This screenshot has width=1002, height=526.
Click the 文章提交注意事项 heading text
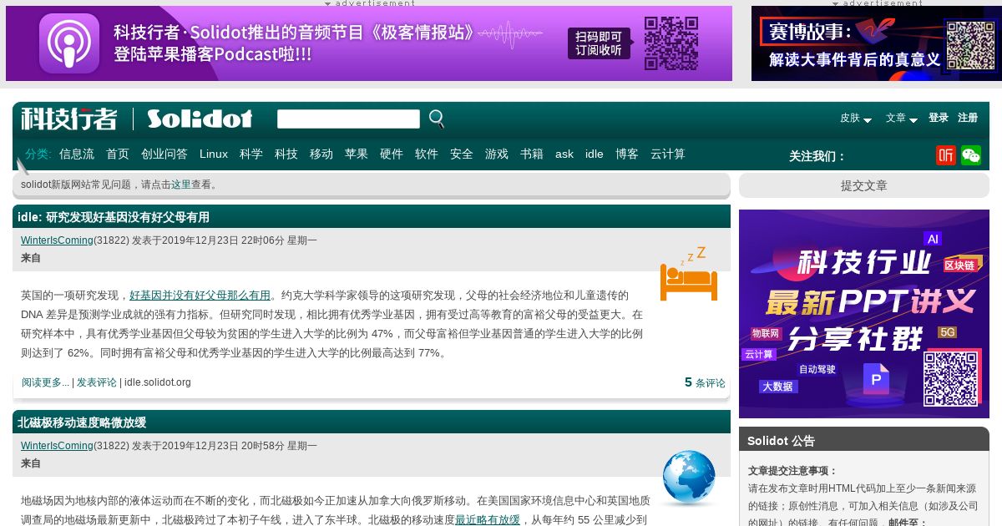pos(792,471)
